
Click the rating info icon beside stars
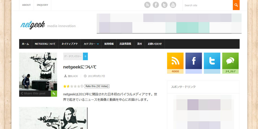(x=82, y=86)
